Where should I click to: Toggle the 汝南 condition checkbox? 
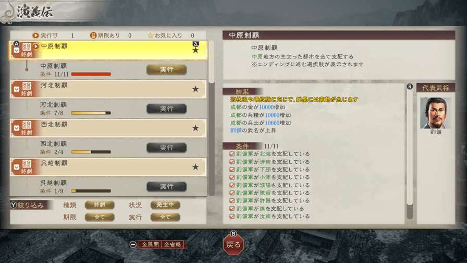click(x=232, y=216)
